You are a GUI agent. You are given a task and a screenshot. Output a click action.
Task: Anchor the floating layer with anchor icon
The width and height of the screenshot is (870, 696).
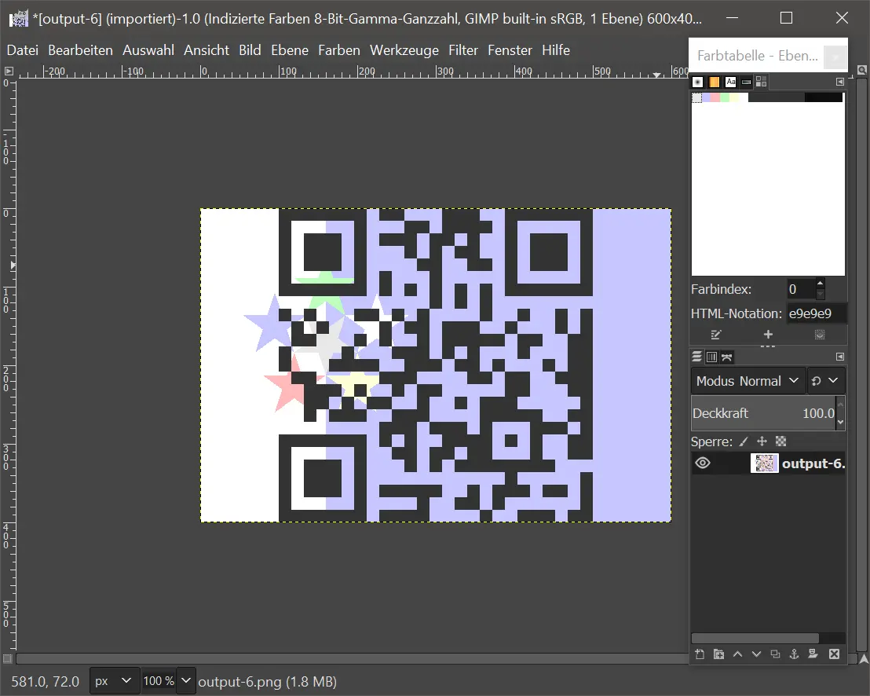tap(794, 654)
